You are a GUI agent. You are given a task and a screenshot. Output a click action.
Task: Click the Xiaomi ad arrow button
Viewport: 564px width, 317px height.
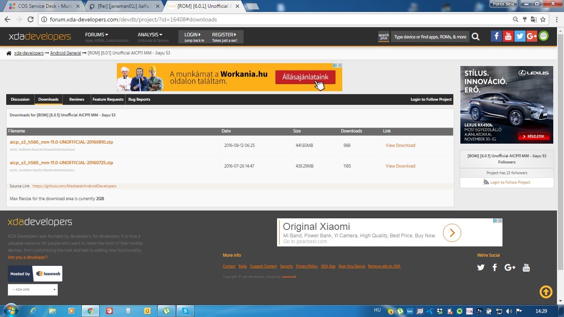[452, 233]
